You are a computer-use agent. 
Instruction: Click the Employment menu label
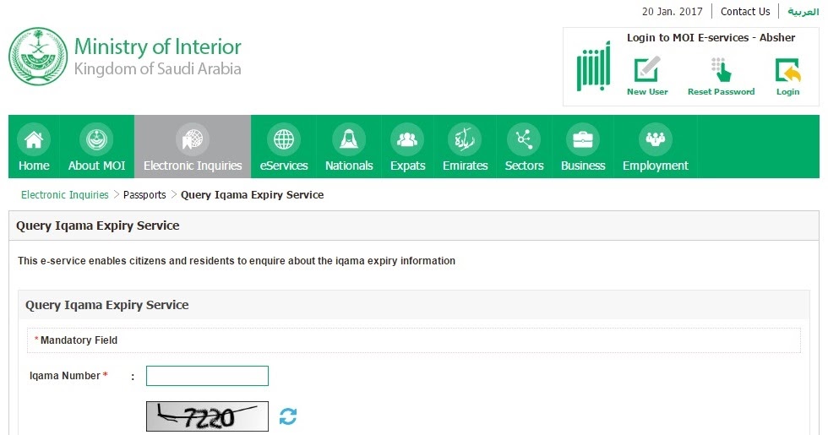click(x=656, y=166)
